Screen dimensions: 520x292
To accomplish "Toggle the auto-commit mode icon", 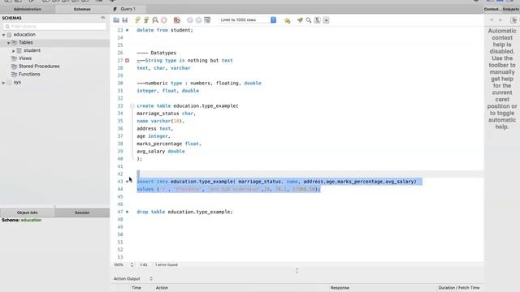I will (207, 20).
